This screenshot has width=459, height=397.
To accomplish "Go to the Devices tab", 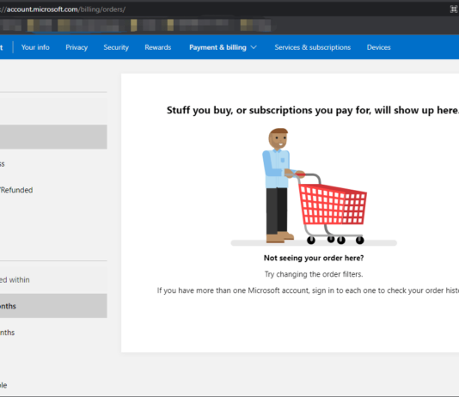I will (x=378, y=47).
